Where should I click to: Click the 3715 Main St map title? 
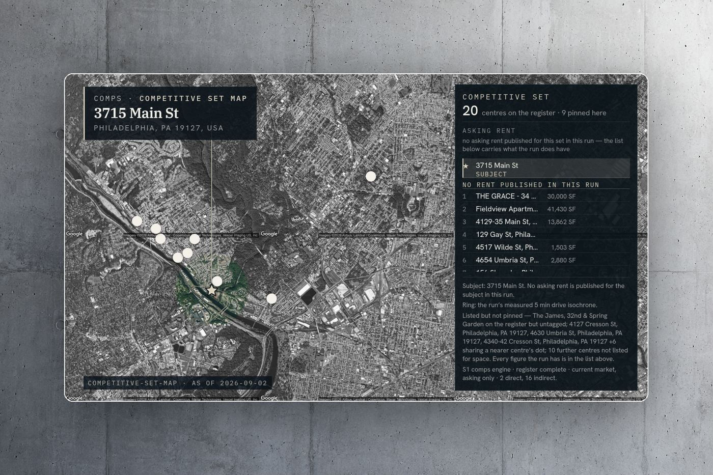click(x=136, y=113)
